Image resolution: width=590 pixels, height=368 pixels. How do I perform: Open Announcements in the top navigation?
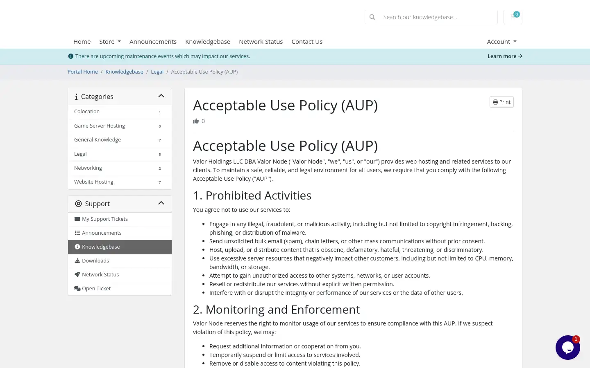[153, 42]
